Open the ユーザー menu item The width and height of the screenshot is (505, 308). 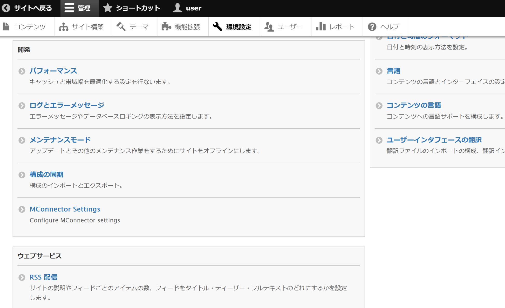point(285,27)
